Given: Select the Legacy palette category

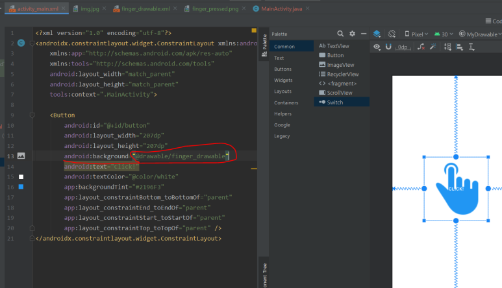Looking at the screenshot, I should tap(282, 136).
